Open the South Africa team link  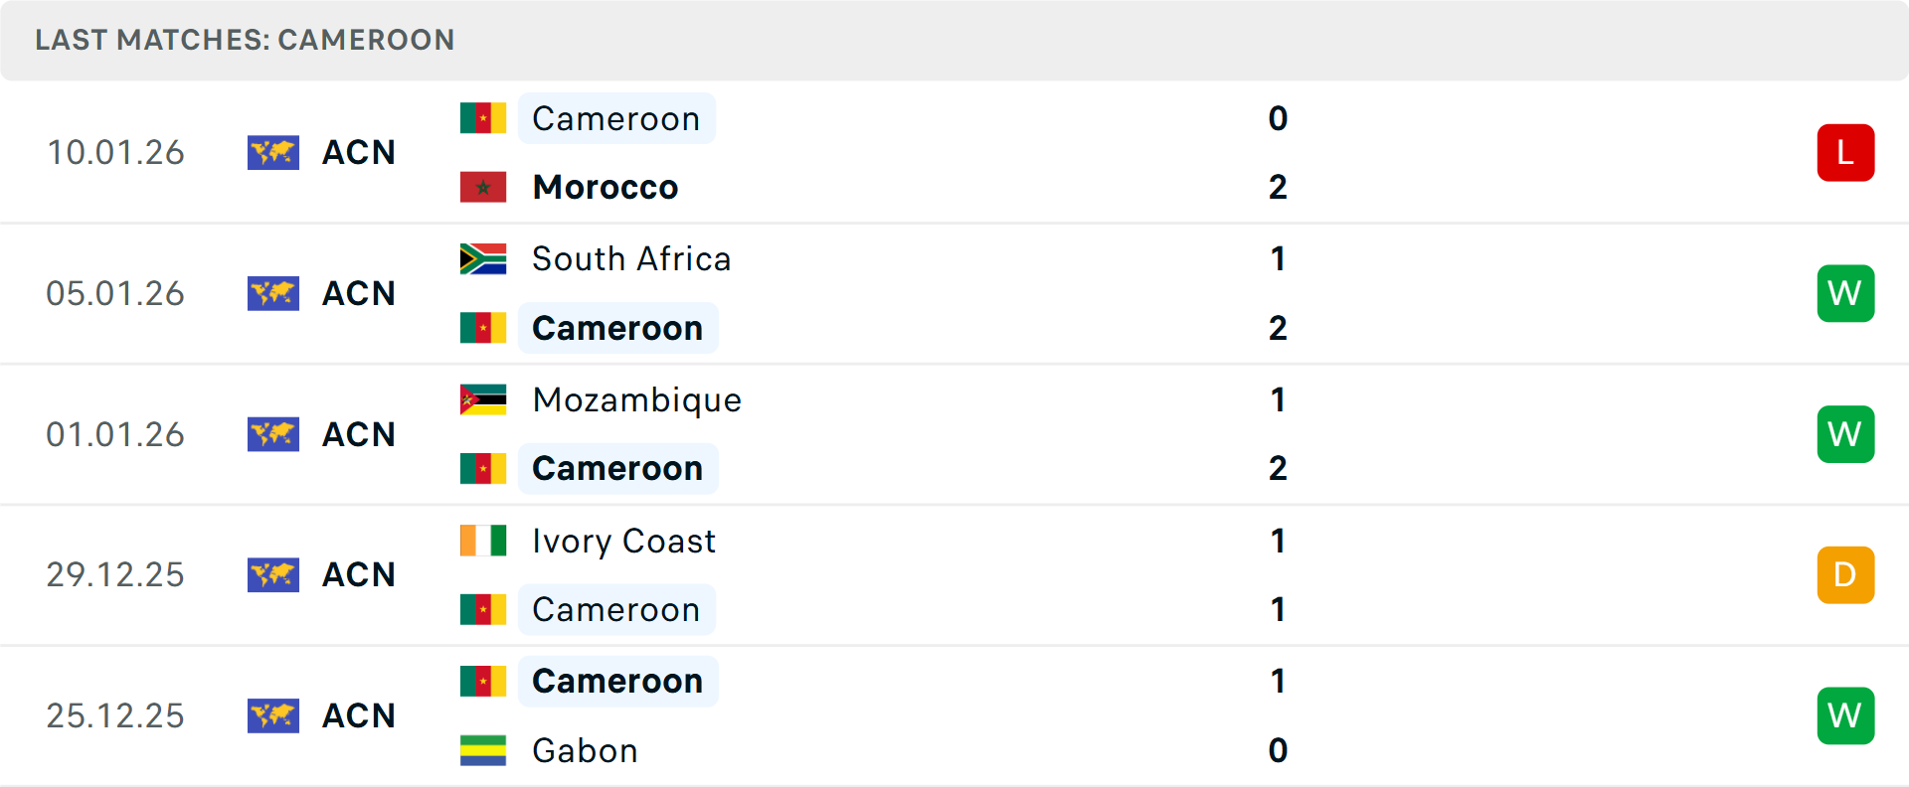click(631, 258)
